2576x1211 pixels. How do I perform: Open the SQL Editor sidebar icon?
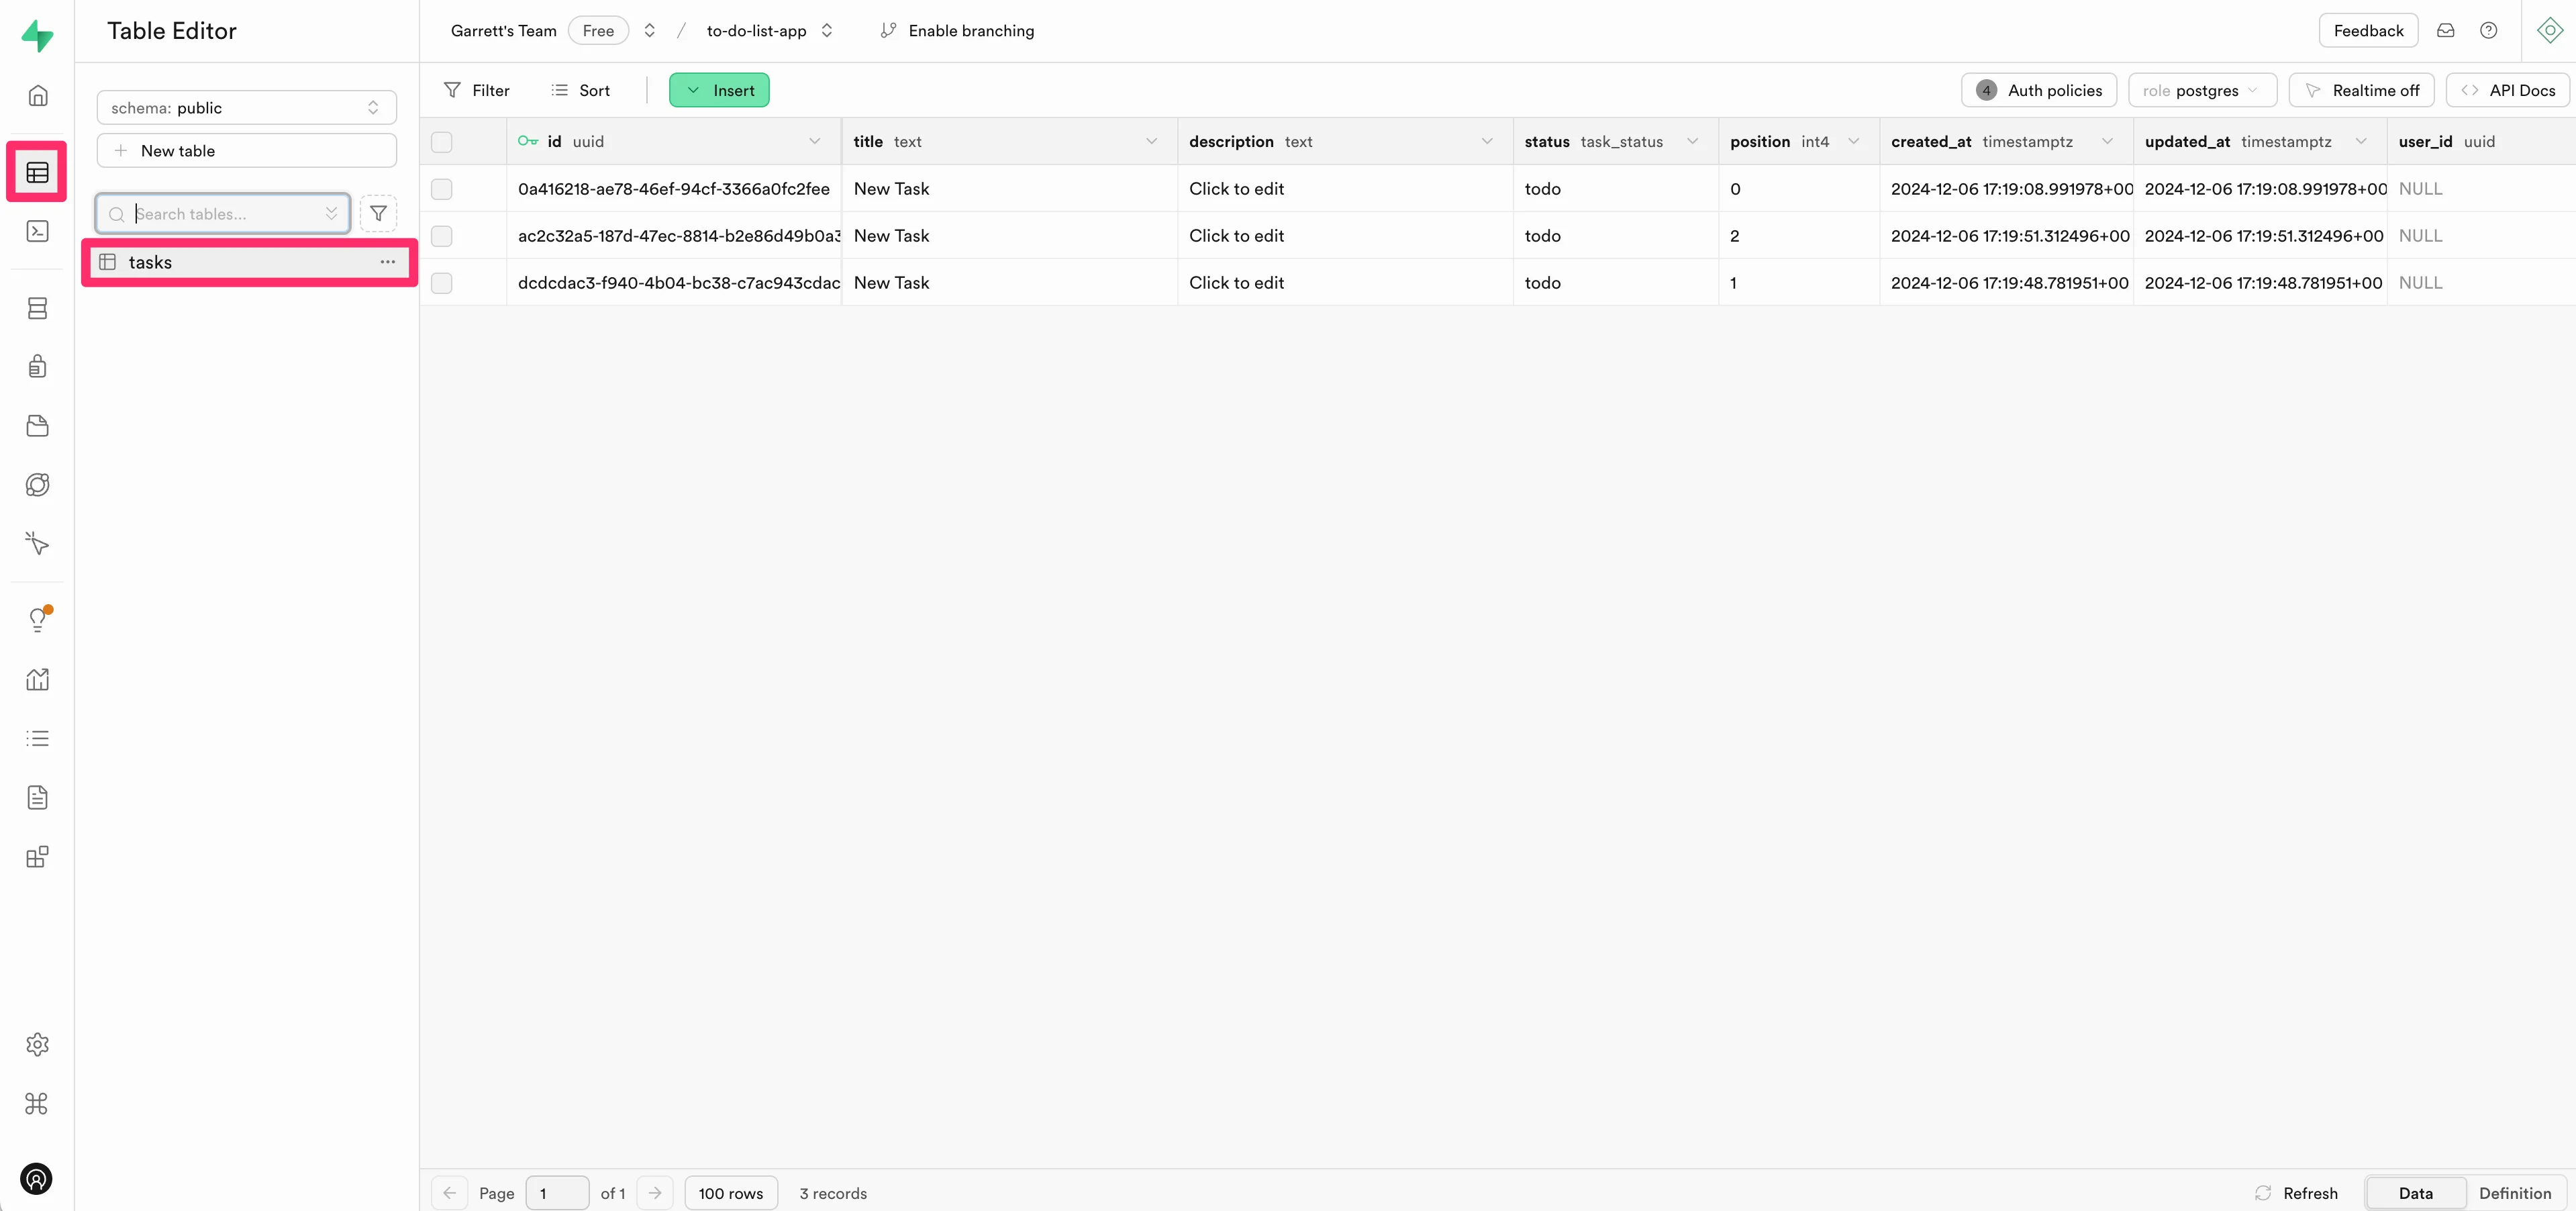coord(37,231)
